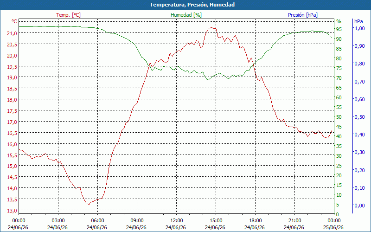Click the green 40 tick on humidity axis
This screenshot has width=371, height=232.
click(x=339, y=136)
